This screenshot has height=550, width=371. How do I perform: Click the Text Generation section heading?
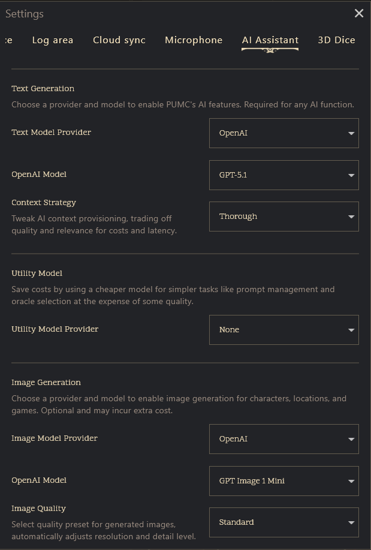43,89
